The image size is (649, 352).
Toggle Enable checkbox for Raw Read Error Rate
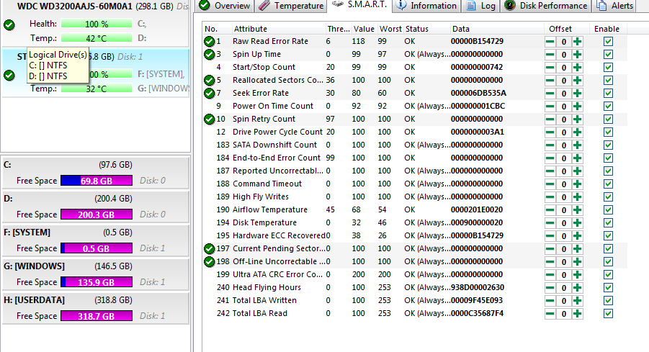[x=608, y=41]
